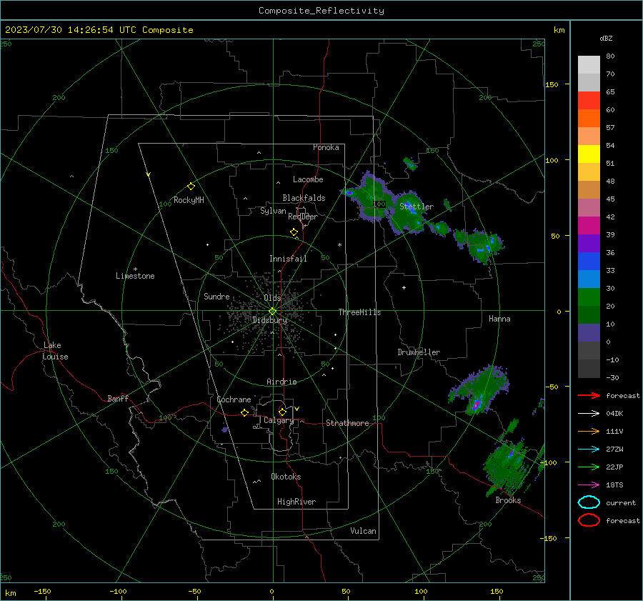Click the storm cell with magenta core near Drumheller
643x601 pixels.
pos(479,391)
